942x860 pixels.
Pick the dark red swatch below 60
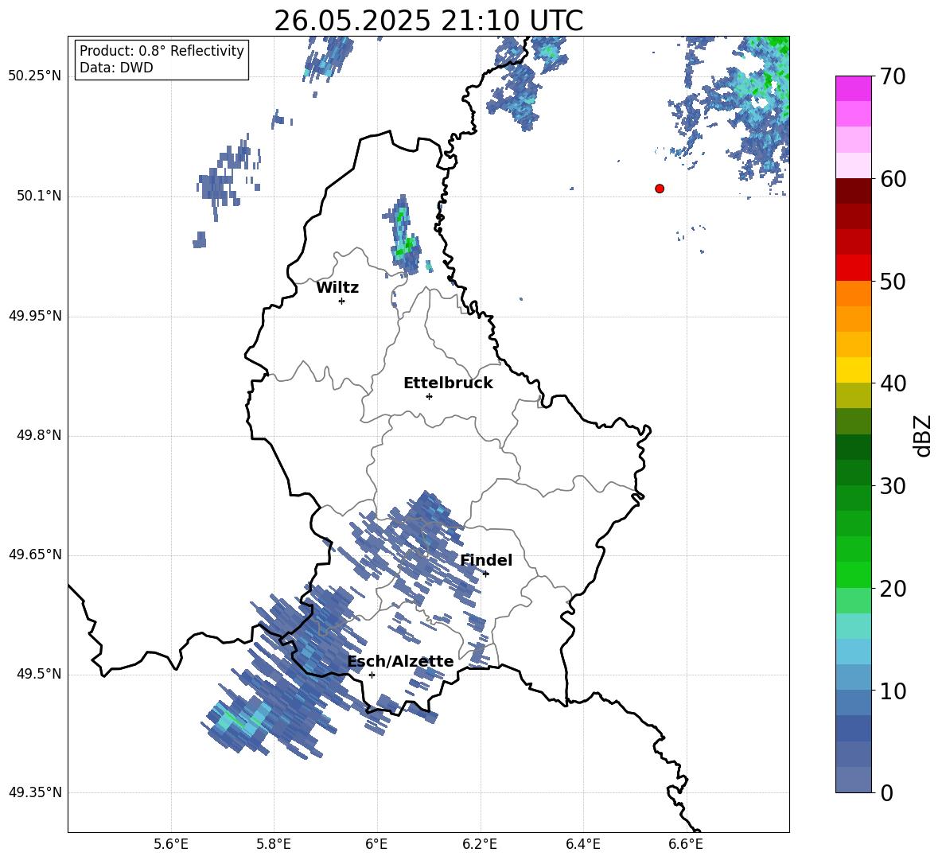(x=854, y=191)
